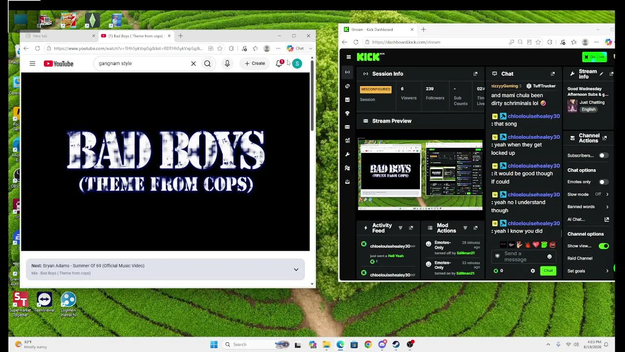Close the Bad Boys YouTube tab

169,36
